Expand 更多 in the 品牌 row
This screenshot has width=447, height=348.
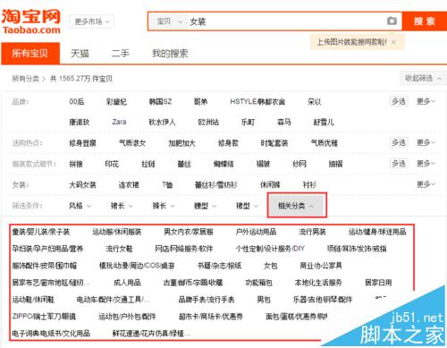pos(426,101)
